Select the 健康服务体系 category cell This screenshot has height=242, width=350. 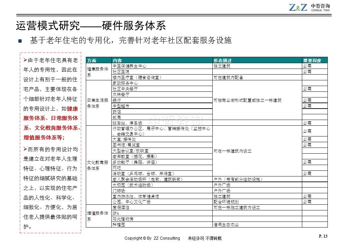[98, 72]
